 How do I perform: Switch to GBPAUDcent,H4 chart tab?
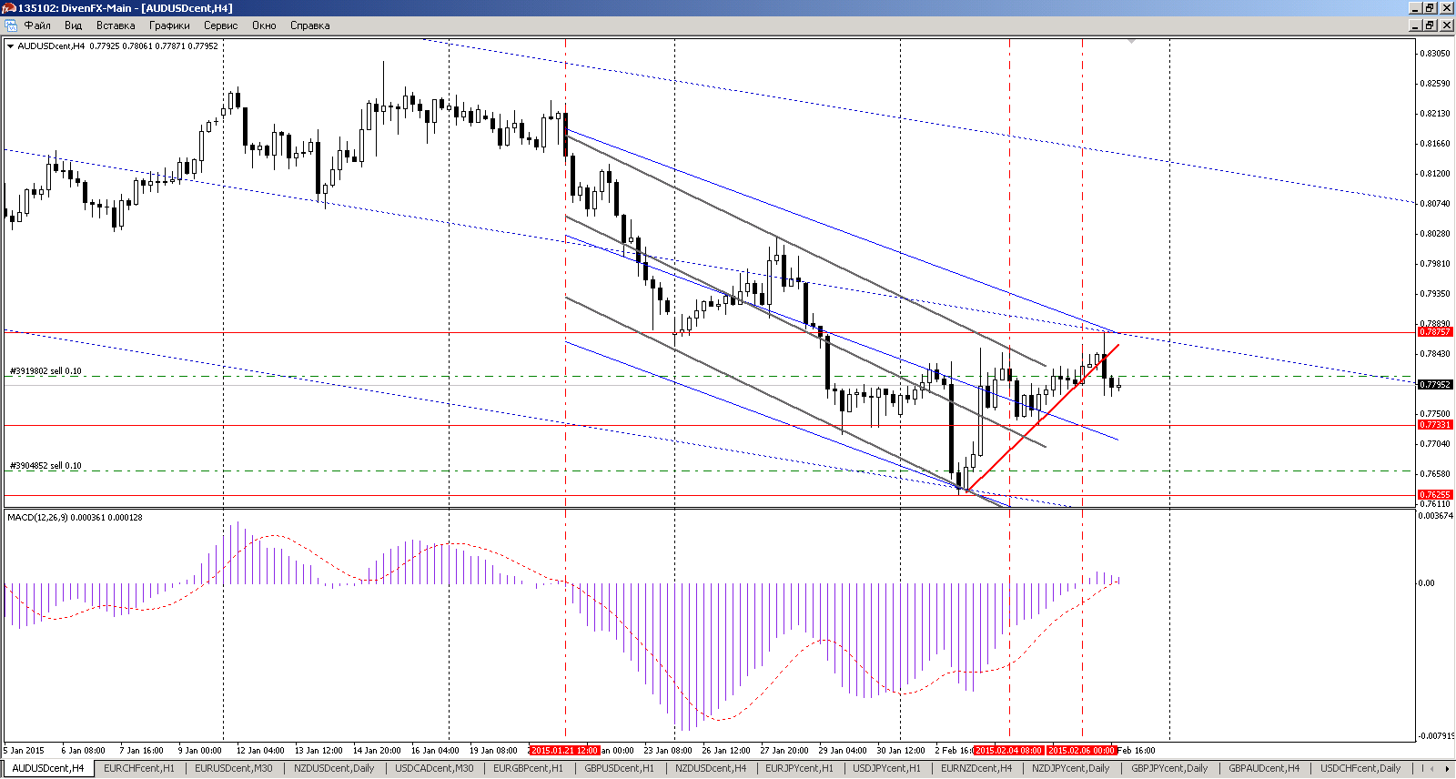[x=1264, y=768]
